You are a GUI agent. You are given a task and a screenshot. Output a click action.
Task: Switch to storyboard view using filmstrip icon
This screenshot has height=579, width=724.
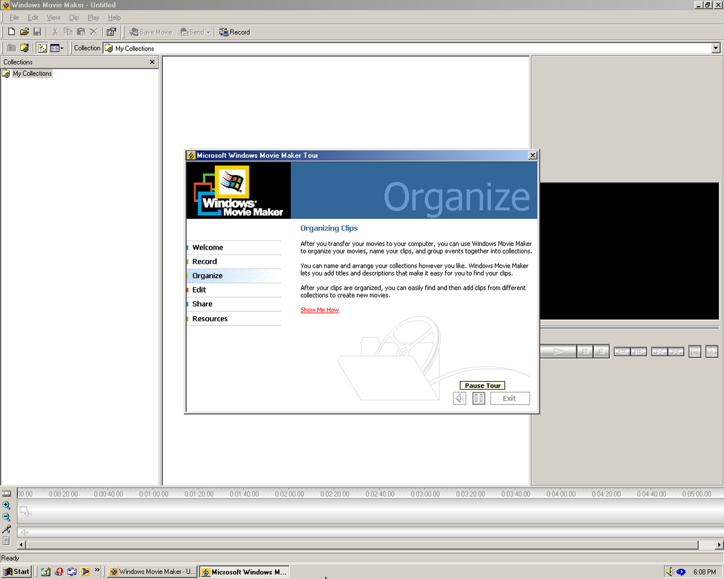click(x=7, y=493)
